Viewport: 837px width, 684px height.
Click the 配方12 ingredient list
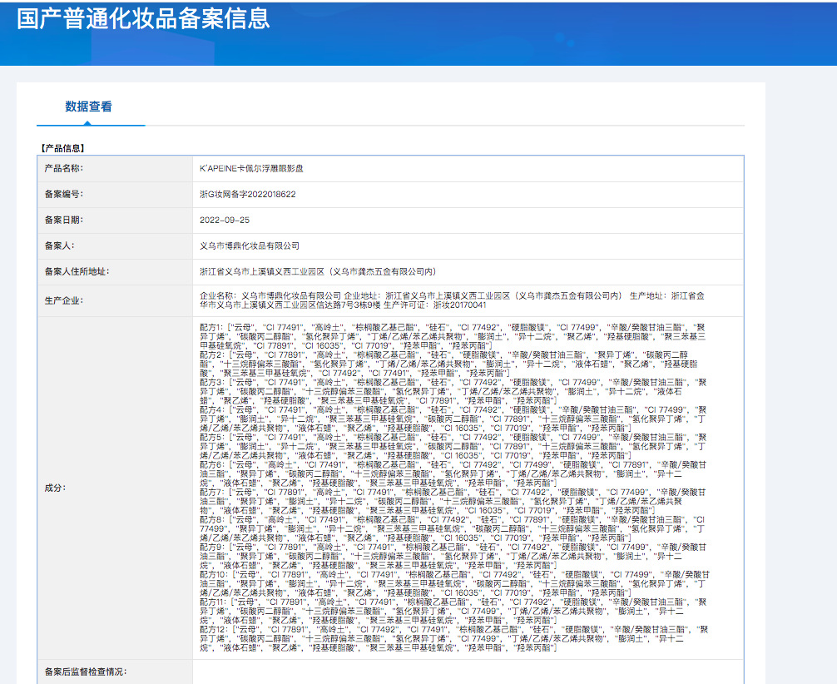click(453, 638)
